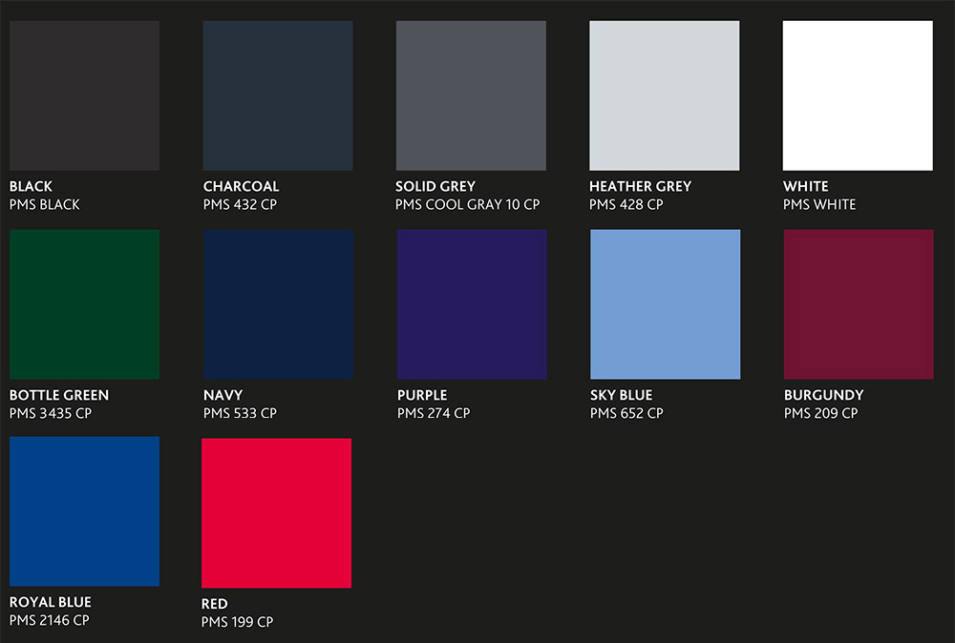Choose the Solid Grey swatch
The image size is (955, 643).
pos(471,95)
